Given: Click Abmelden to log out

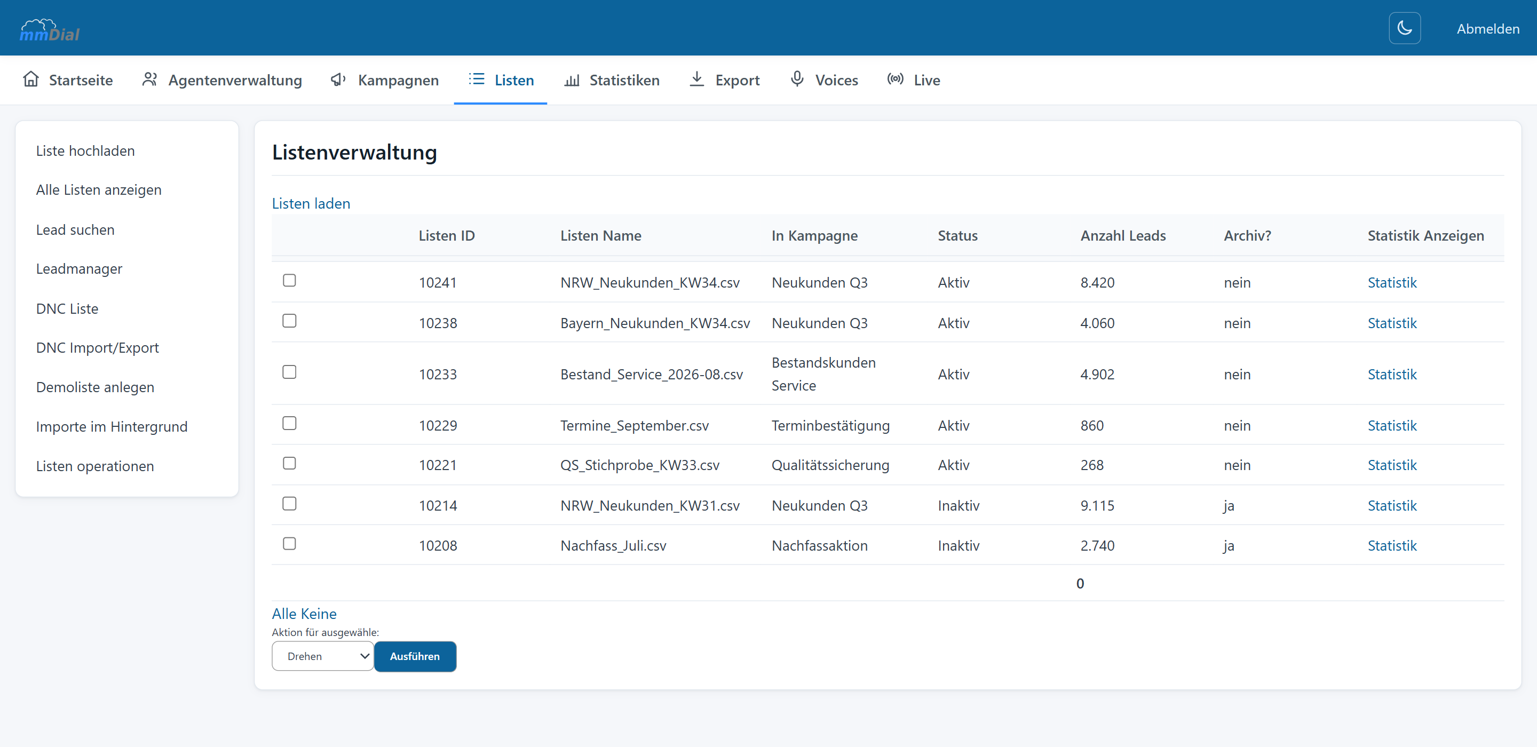Looking at the screenshot, I should 1487,29.
